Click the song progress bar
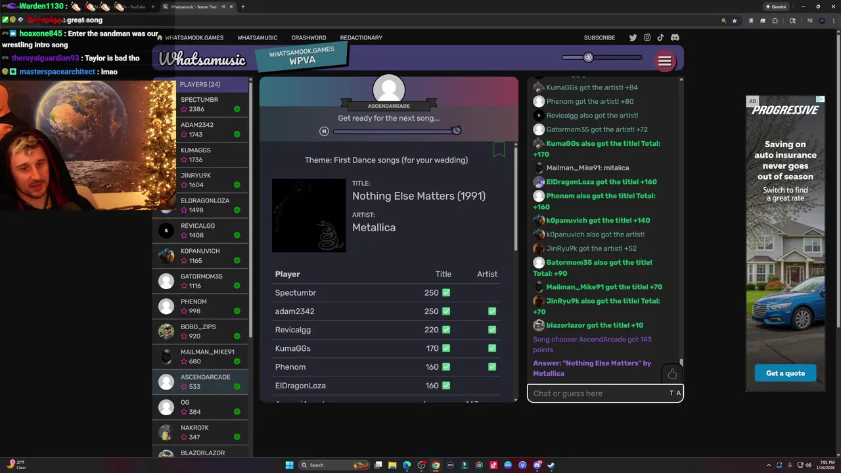The height and width of the screenshot is (473, 841). coord(393,131)
